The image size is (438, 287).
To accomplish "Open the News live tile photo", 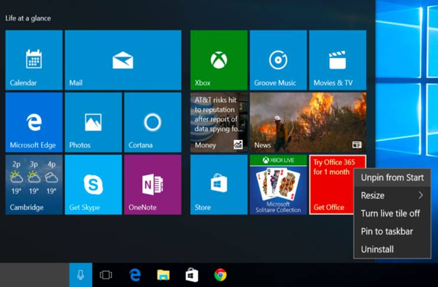I will pyautogui.click(x=307, y=122).
